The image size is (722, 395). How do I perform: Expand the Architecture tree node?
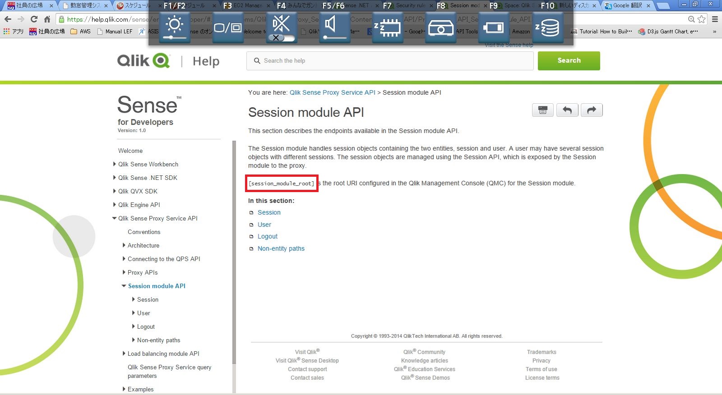(124, 245)
